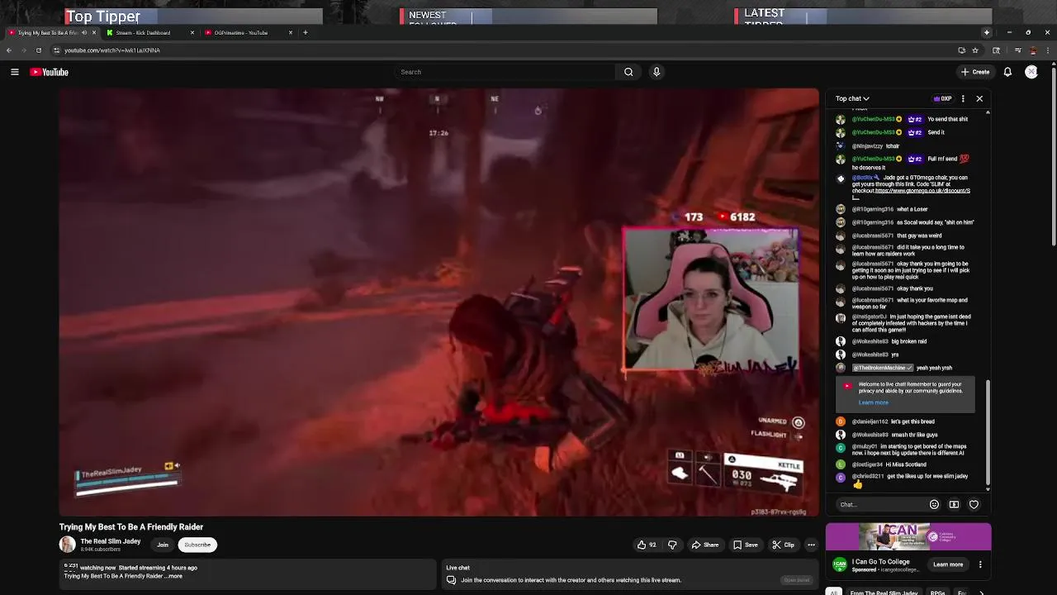The width and height of the screenshot is (1057, 595).
Task: Open The Real Slim Jadey channel name link
Action: 111,541
